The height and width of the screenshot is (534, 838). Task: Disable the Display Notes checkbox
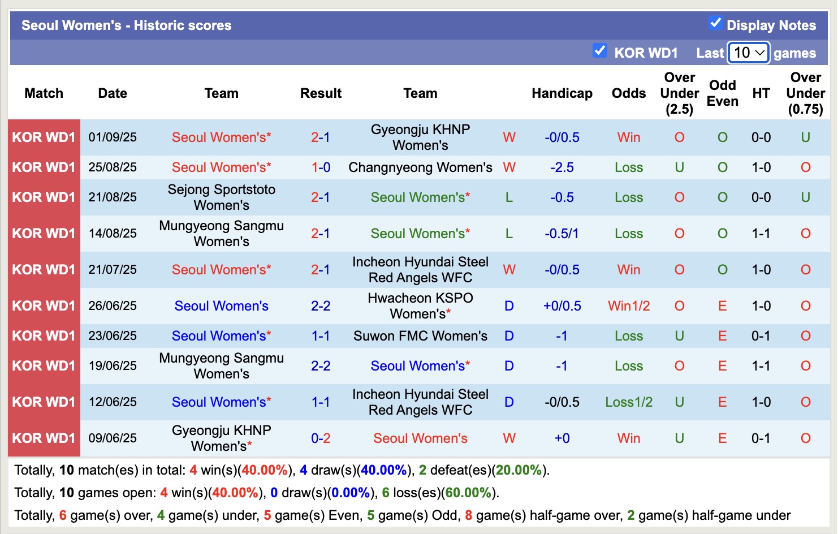(716, 23)
